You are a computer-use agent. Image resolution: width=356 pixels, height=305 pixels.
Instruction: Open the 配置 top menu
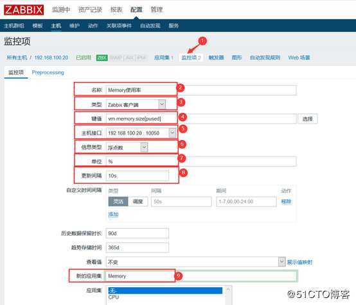point(136,10)
